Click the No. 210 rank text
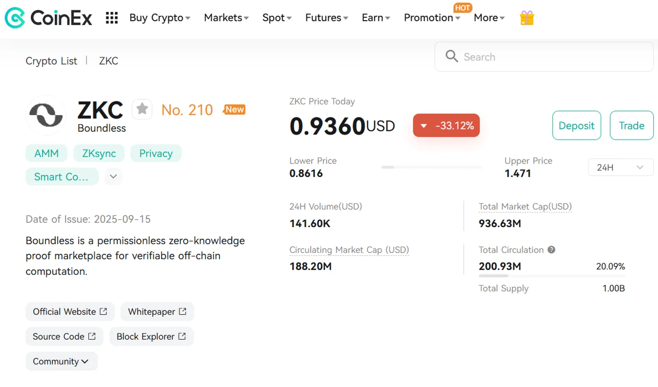The width and height of the screenshot is (658, 387). [x=187, y=110]
